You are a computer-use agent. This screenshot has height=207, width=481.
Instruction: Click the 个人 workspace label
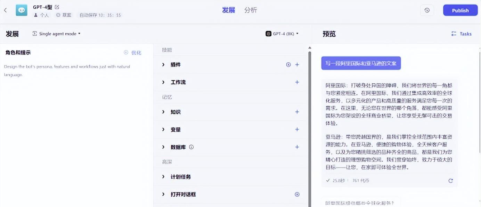(42, 15)
